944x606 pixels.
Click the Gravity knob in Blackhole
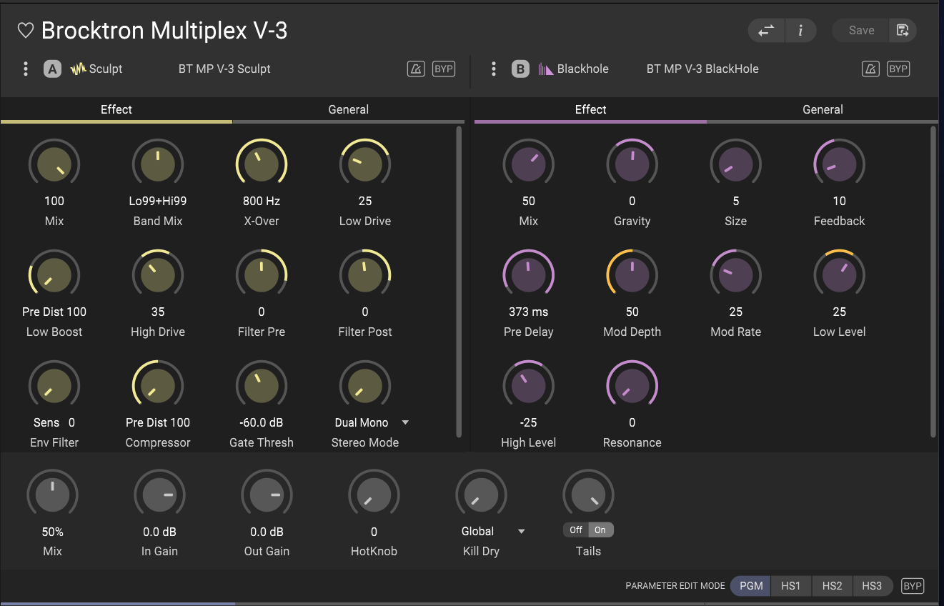[x=632, y=164]
